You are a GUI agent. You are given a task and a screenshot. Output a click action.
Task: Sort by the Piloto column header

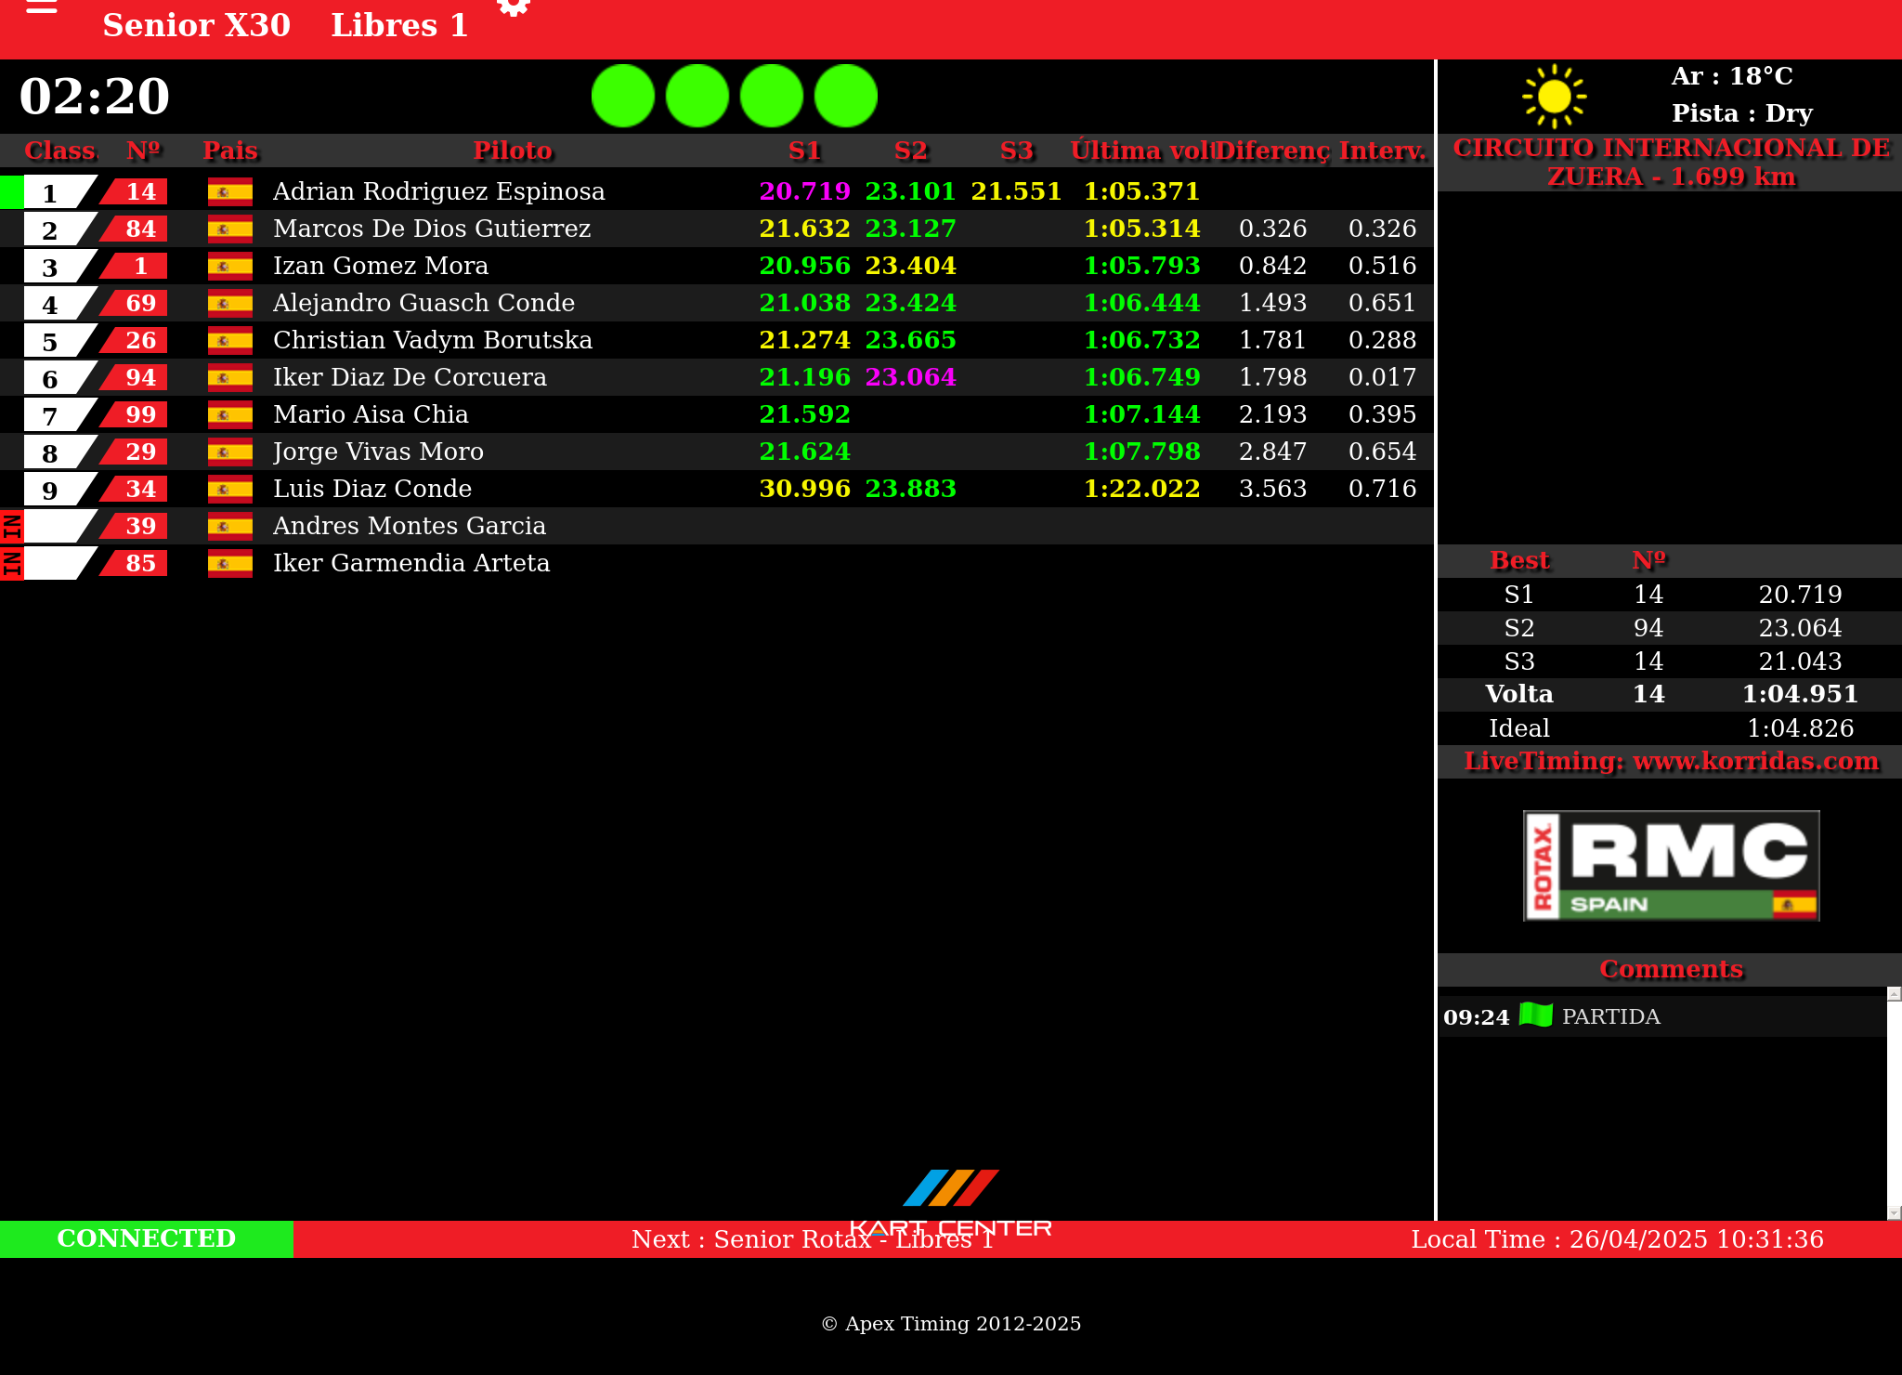point(513,151)
